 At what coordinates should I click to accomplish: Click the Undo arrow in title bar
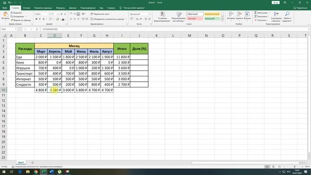coord(9,2)
